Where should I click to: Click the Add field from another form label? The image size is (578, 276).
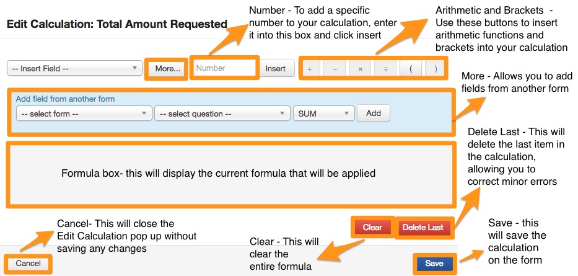[65, 99]
